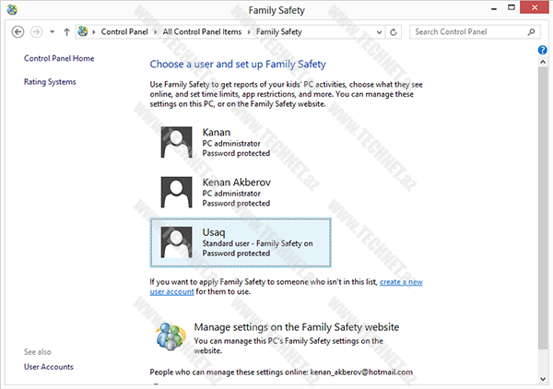
Task: Open Rating Systems link
Action: click(x=50, y=81)
